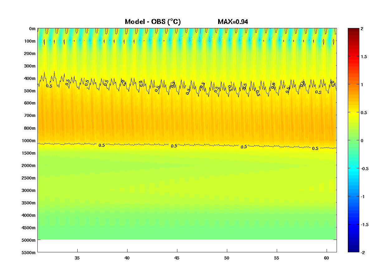Click the colorbar's "-2" bottom tick label
This screenshot has height=280, width=374.
coord(363,253)
